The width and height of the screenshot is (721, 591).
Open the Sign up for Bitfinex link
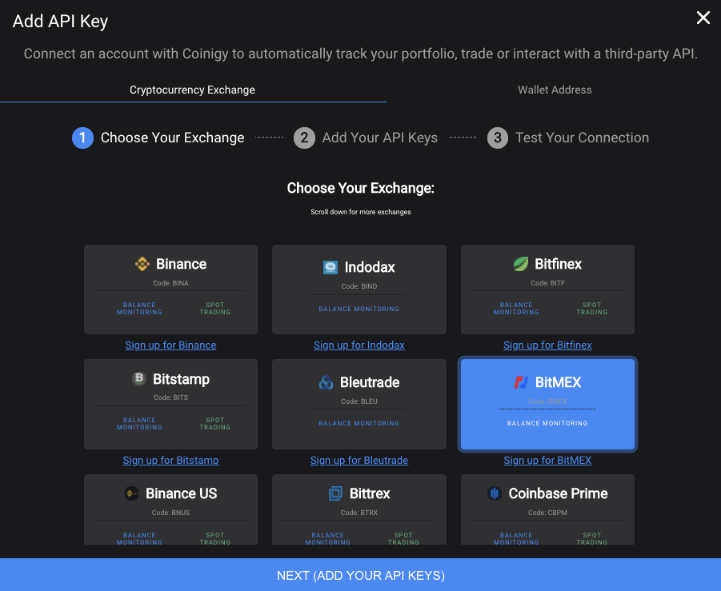tap(547, 345)
